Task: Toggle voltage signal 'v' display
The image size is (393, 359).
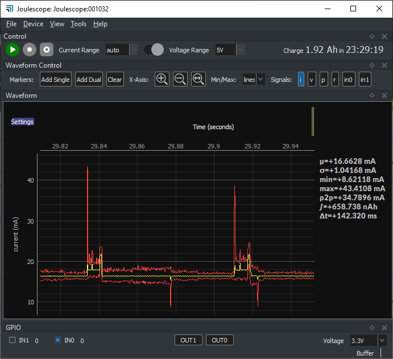Action: click(312, 80)
